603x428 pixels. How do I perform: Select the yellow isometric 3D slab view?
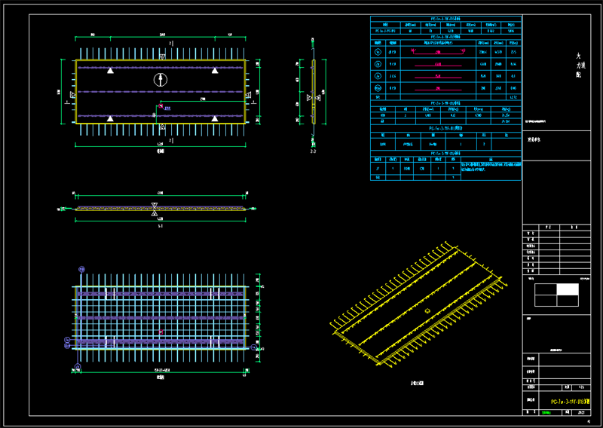coord(417,304)
